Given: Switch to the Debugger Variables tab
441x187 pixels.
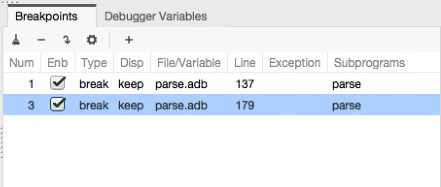Looking at the screenshot, I should [x=156, y=16].
